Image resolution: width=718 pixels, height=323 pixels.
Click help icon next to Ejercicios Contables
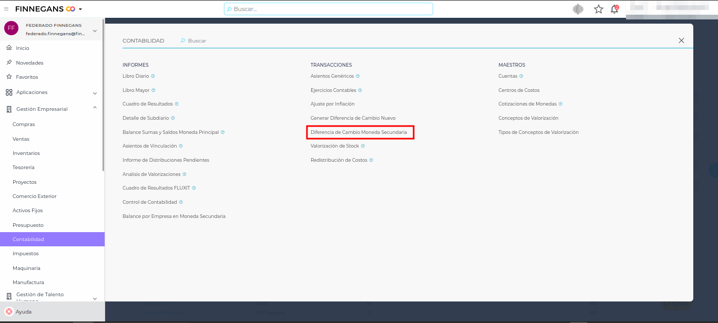(x=360, y=90)
